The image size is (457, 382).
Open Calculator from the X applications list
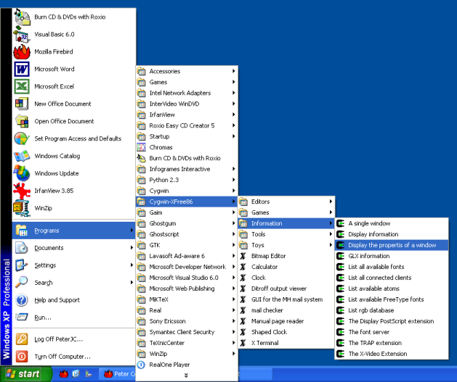[x=264, y=267]
